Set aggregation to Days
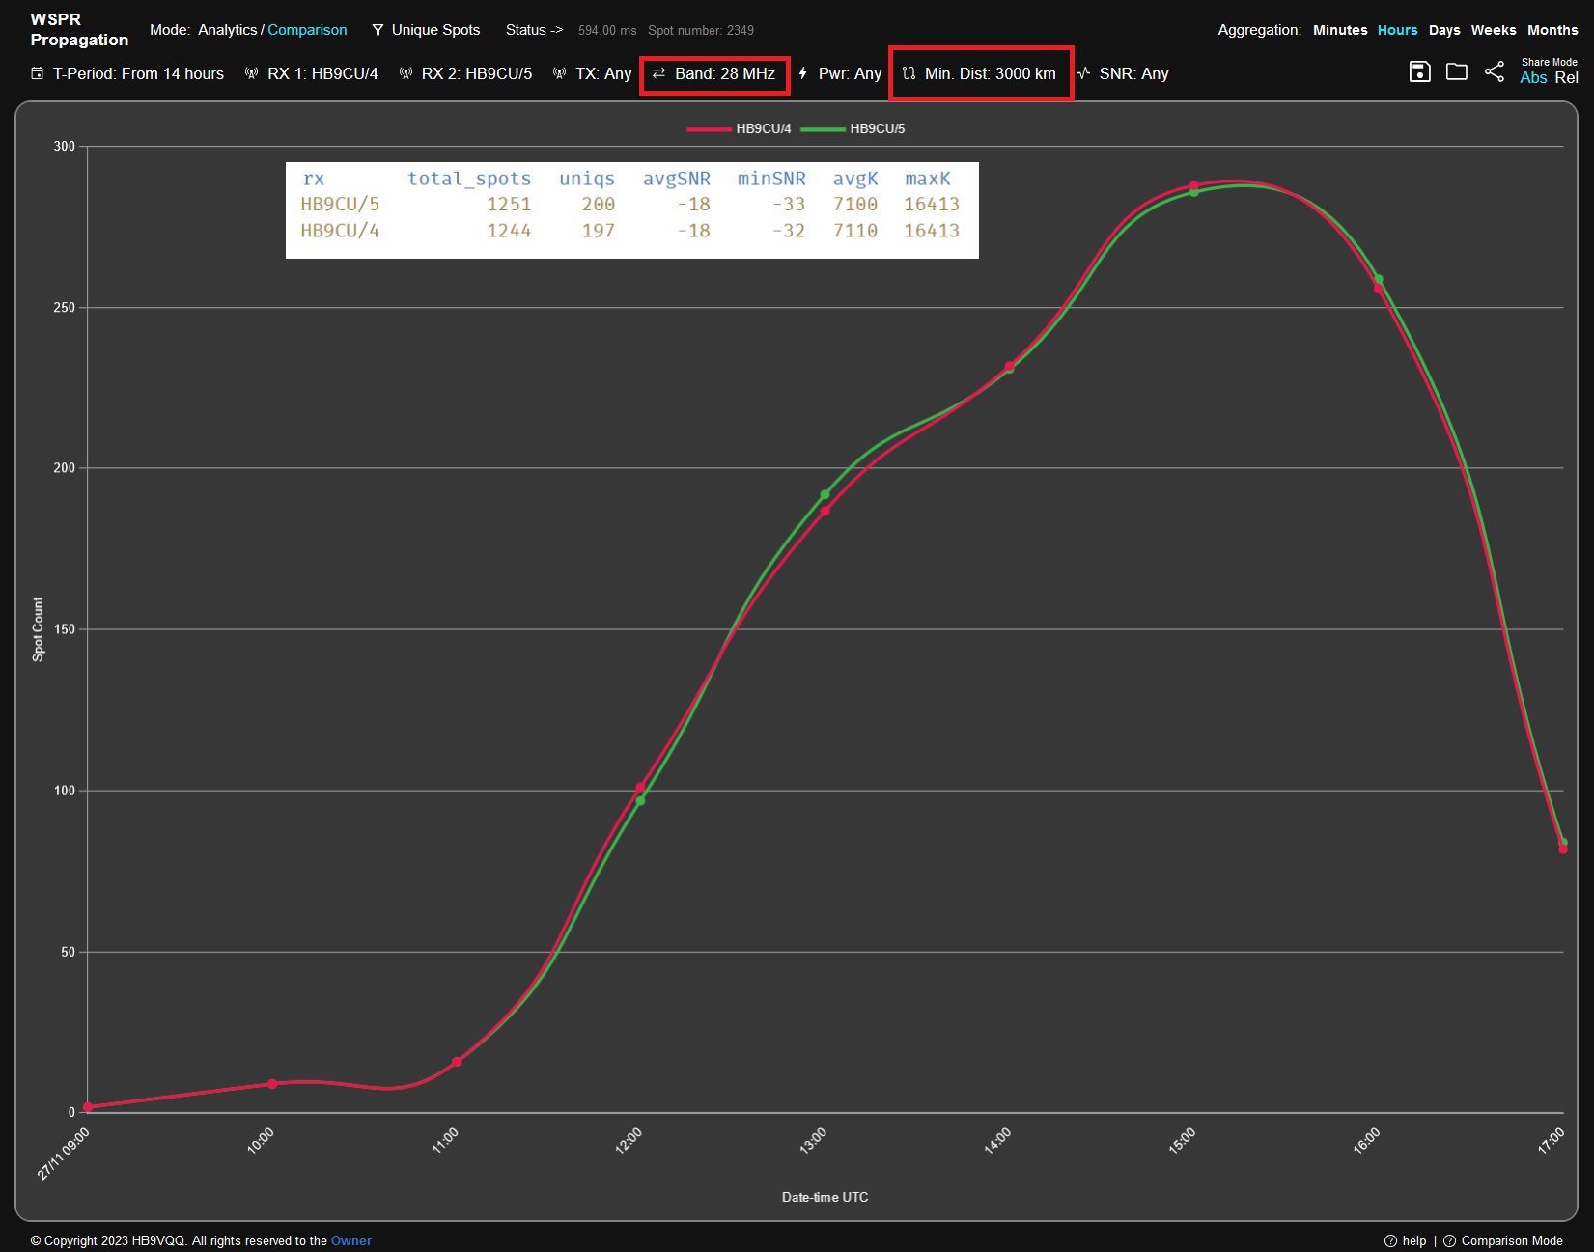The image size is (1594, 1252). point(1443,30)
